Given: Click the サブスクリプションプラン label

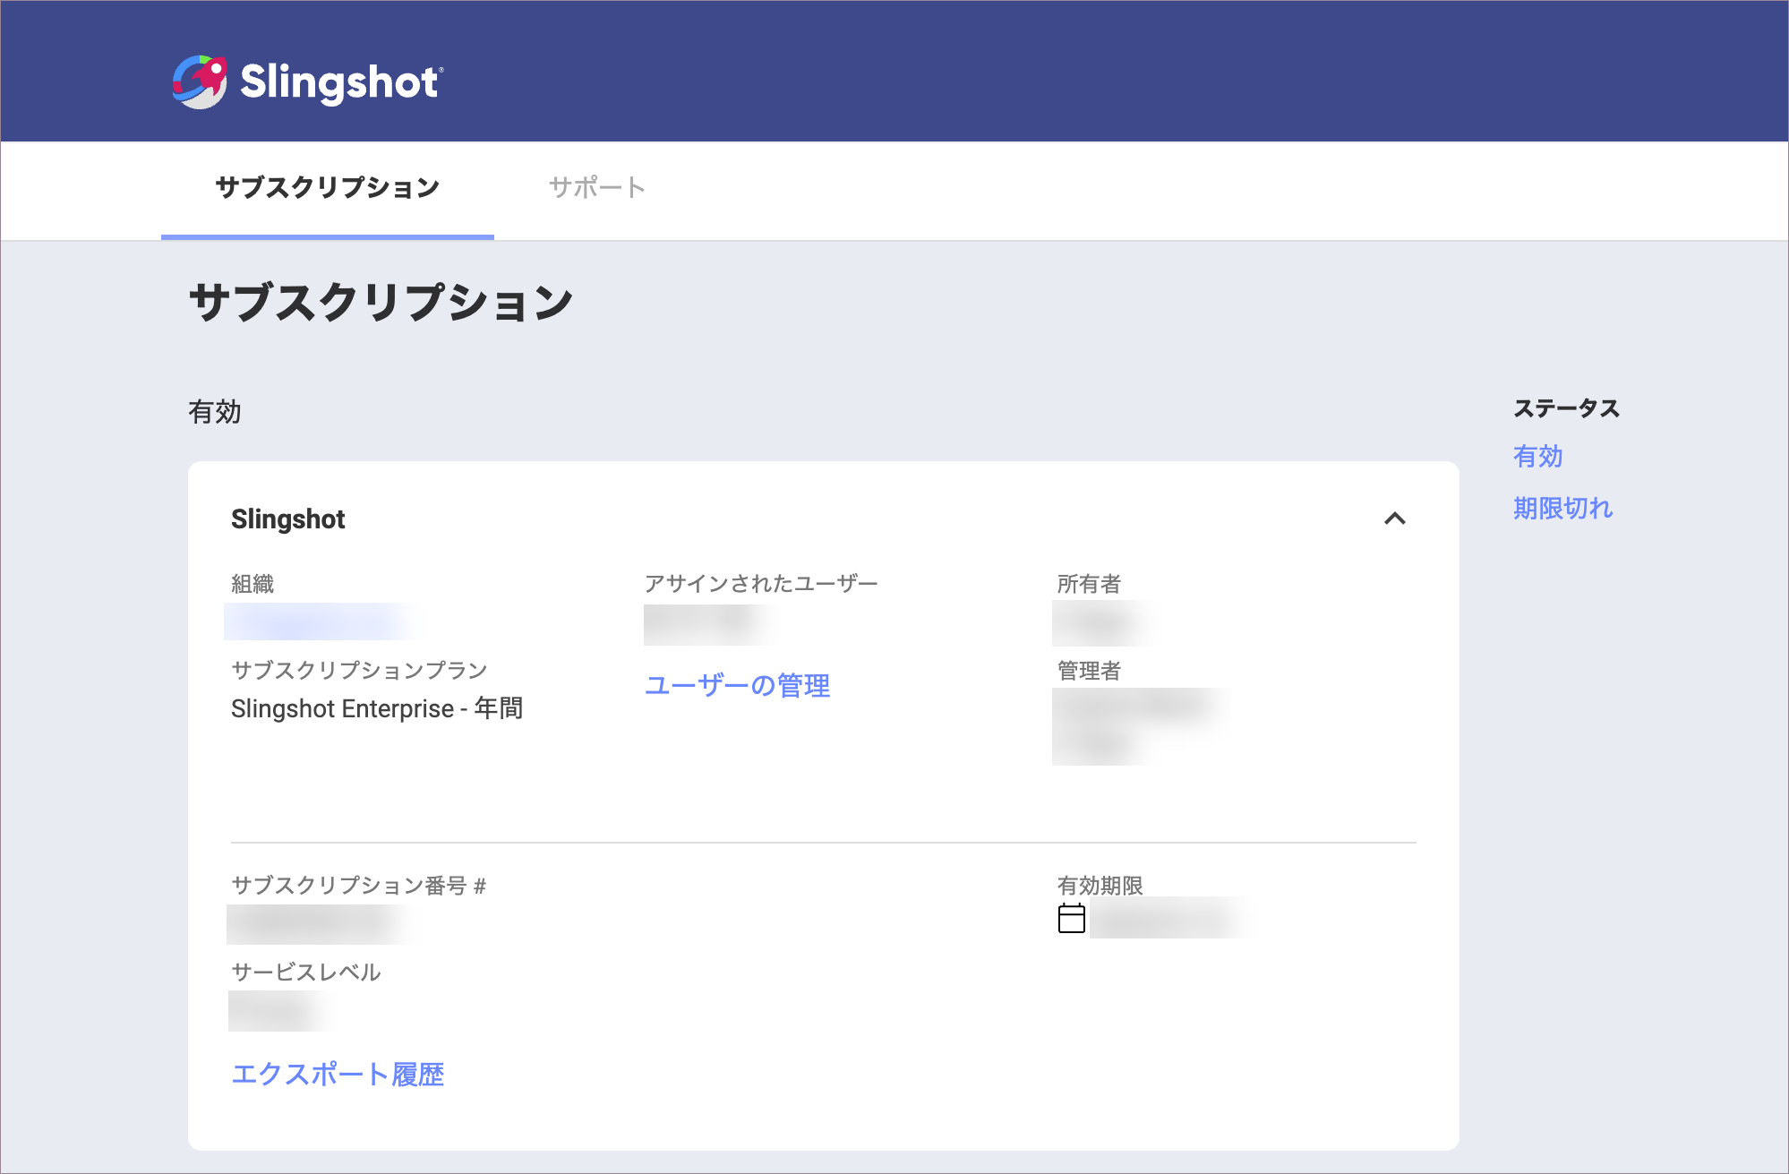Looking at the screenshot, I should coord(359,670).
